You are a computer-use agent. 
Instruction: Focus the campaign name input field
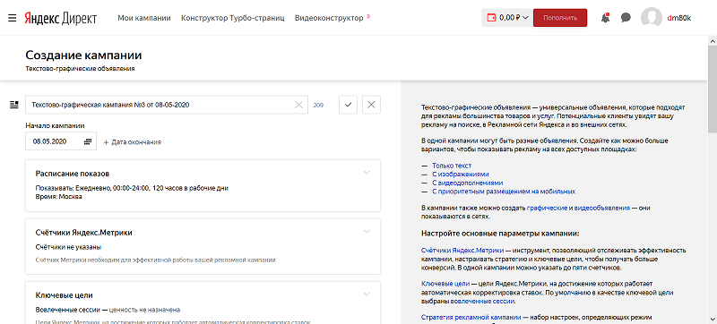[167, 105]
